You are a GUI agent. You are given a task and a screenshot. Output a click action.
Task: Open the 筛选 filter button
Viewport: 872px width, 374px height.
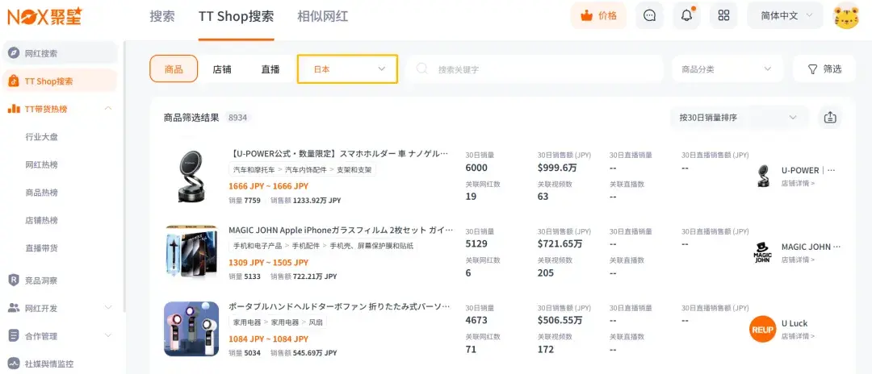pyautogui.click(x=824, y=69)
